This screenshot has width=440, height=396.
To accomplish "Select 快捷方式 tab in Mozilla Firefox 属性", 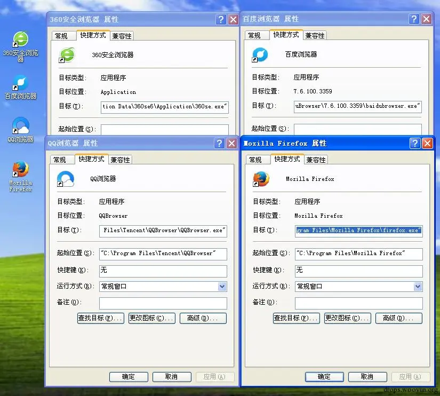I will pos(287,159).
